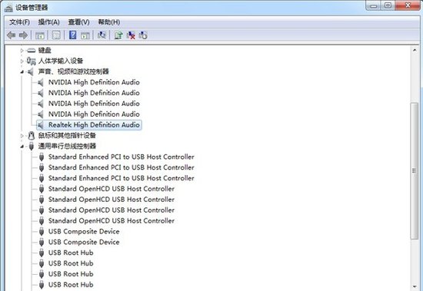The image size is (423, 291).
Task: Select the 人体学输入设备 tree label
Action: [61, 61]
